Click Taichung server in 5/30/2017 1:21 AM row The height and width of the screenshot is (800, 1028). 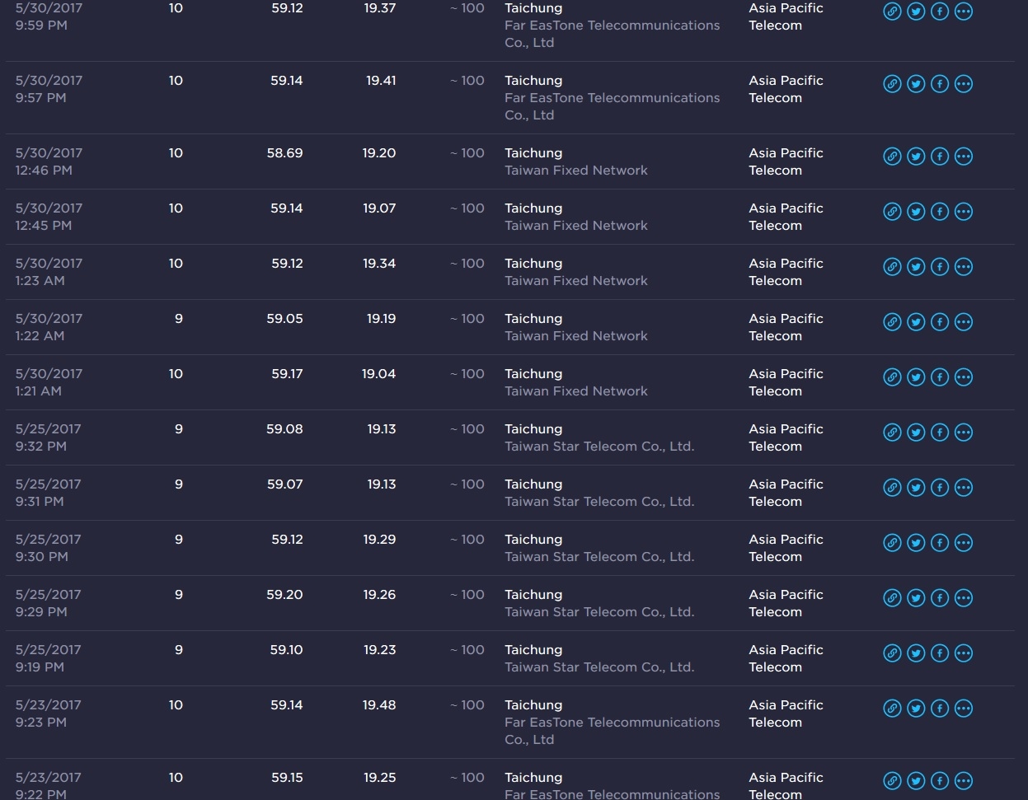click(x=533, y=374)
